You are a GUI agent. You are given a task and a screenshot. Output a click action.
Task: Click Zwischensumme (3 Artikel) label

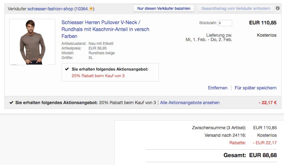219,128
